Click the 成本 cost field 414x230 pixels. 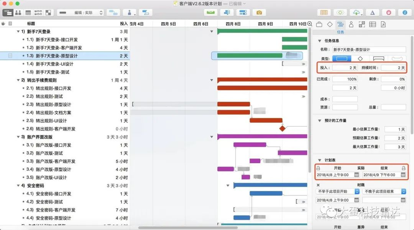345,99
